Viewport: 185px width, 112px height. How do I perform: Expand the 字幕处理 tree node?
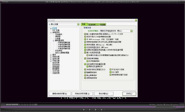click(x=51, y=61)
